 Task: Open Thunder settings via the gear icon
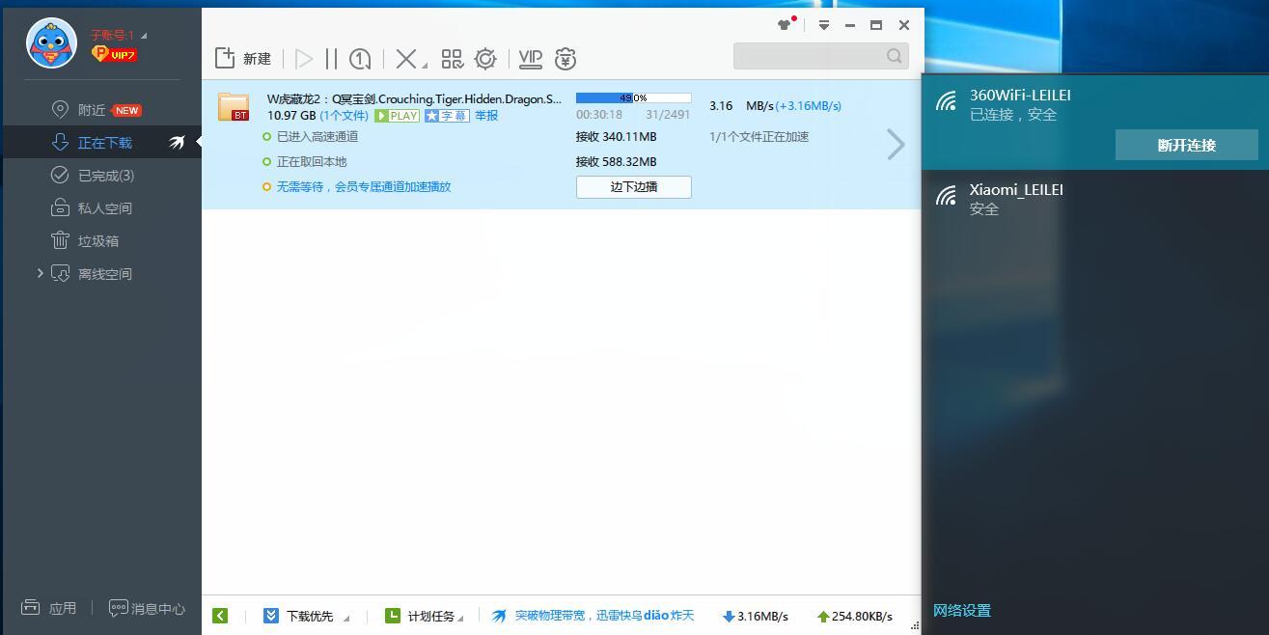click(485, 58)
